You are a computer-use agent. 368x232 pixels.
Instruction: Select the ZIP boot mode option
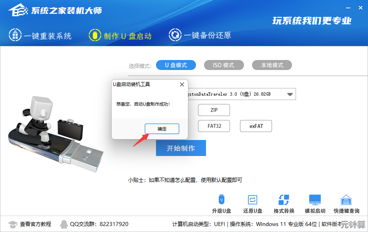(x=214, y=110)
